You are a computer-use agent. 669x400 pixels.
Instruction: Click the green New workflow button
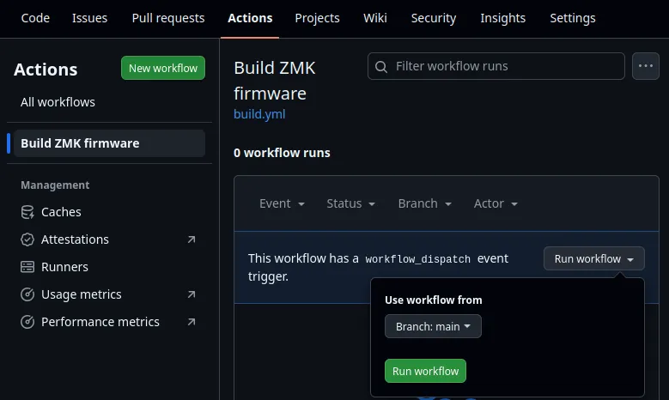click(163, 68)
